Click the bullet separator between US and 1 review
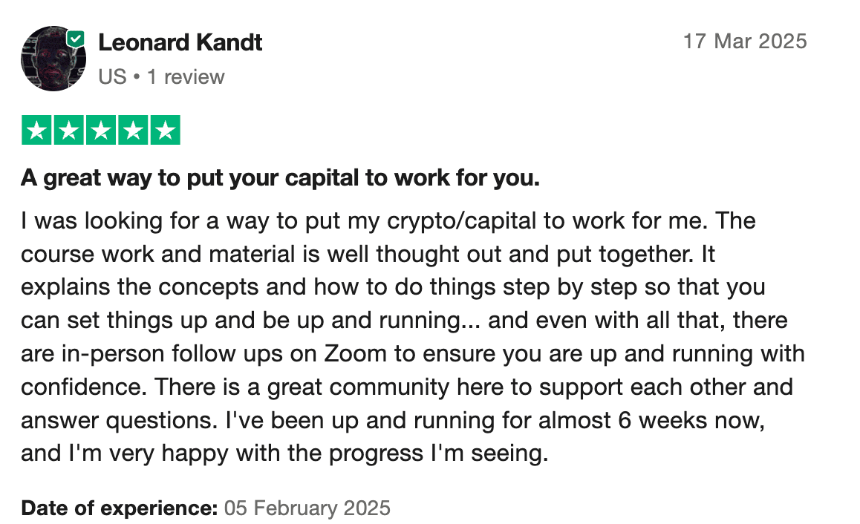The width and height of the screenshot is (860, 524). tap(137, 76)
